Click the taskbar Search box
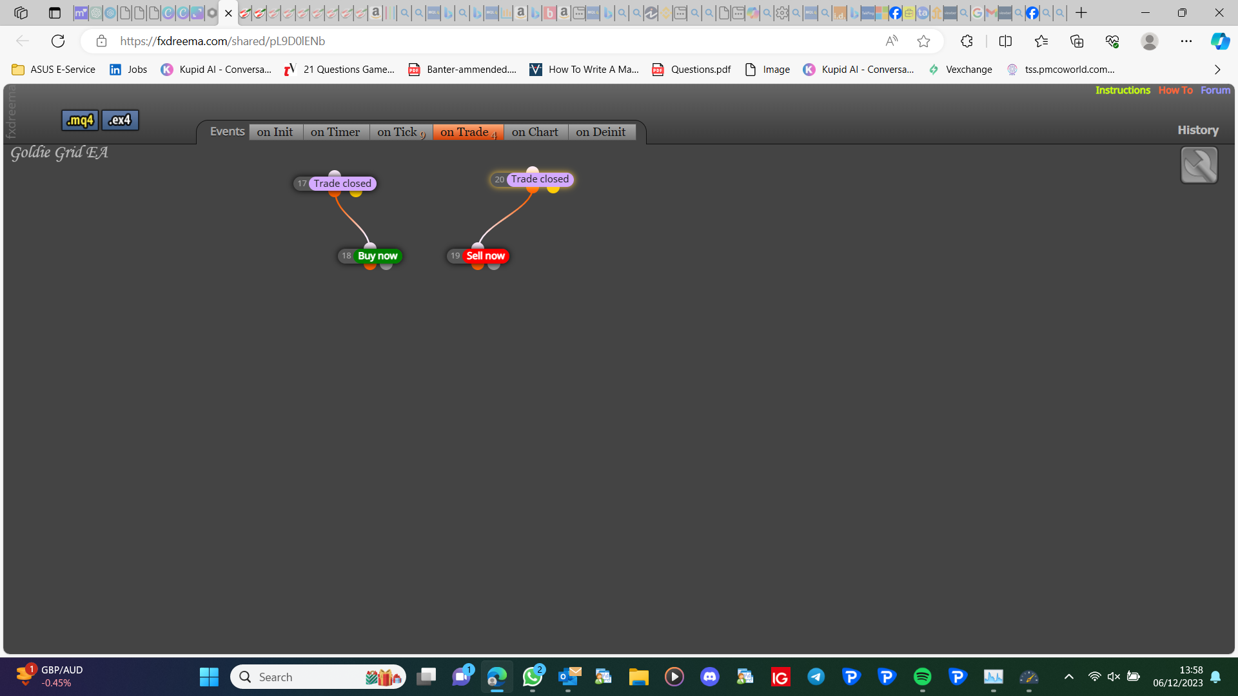This screenshot has height=696, width=1238. point(319,677)
